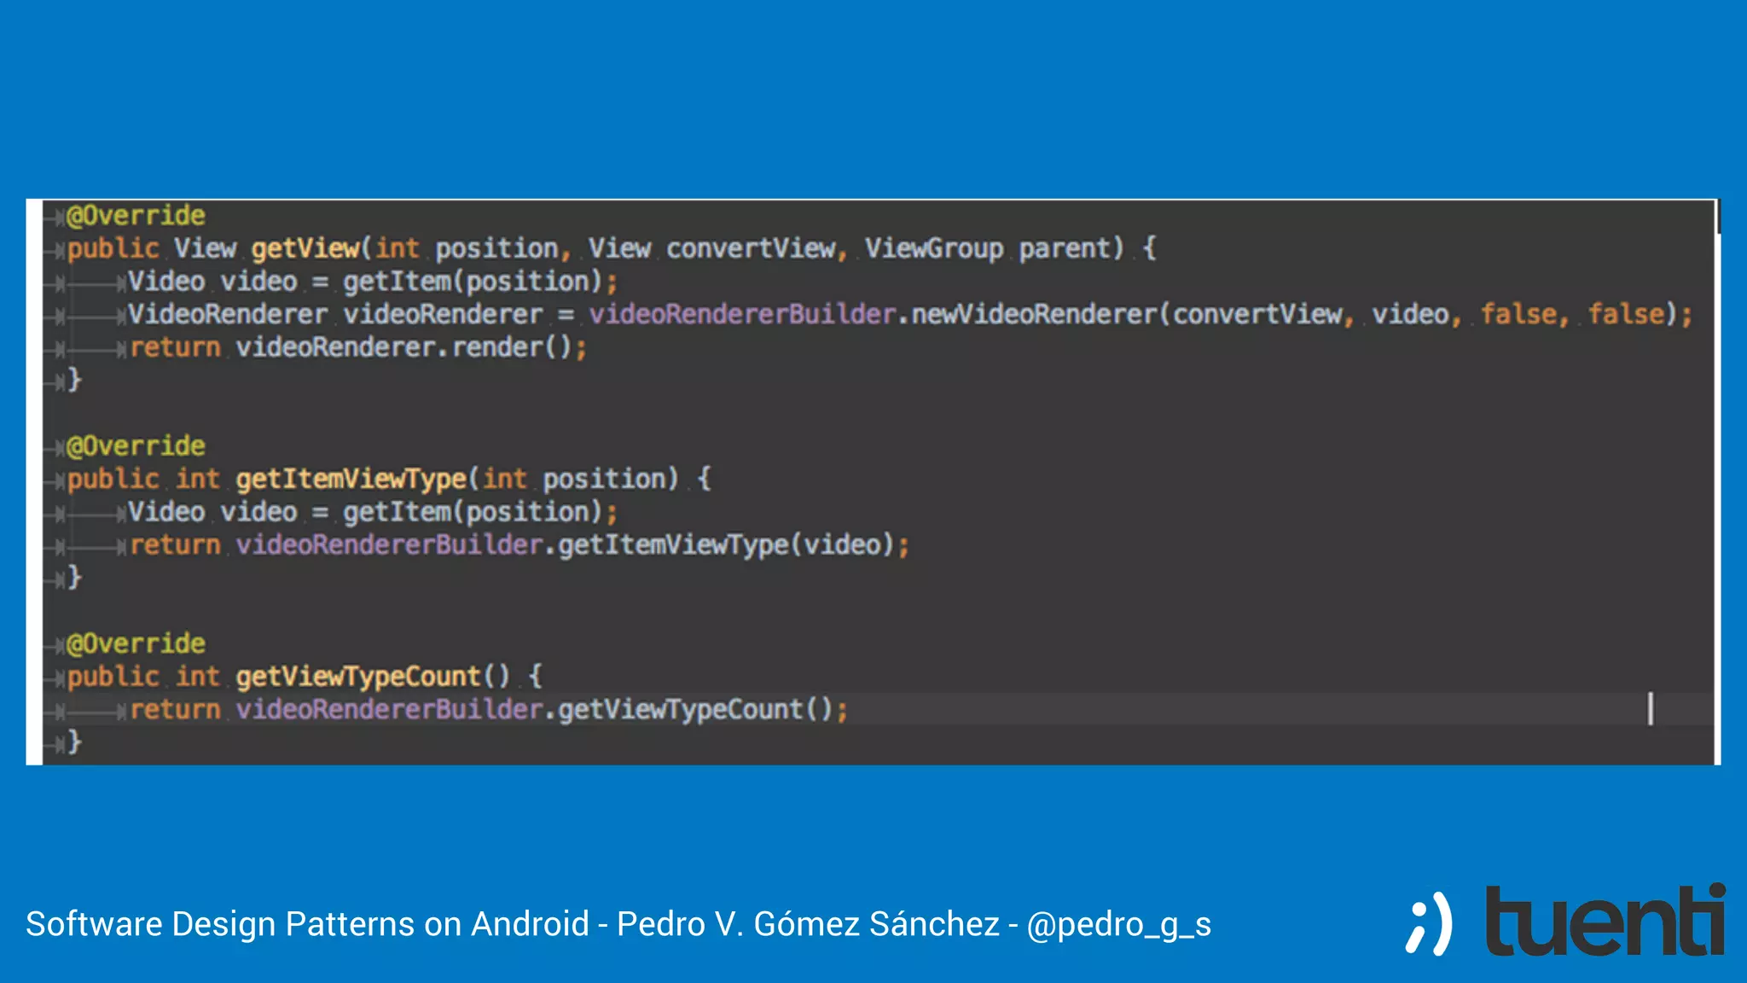
Task: Click the tuenti smiley face icon
Action: 1429,924
